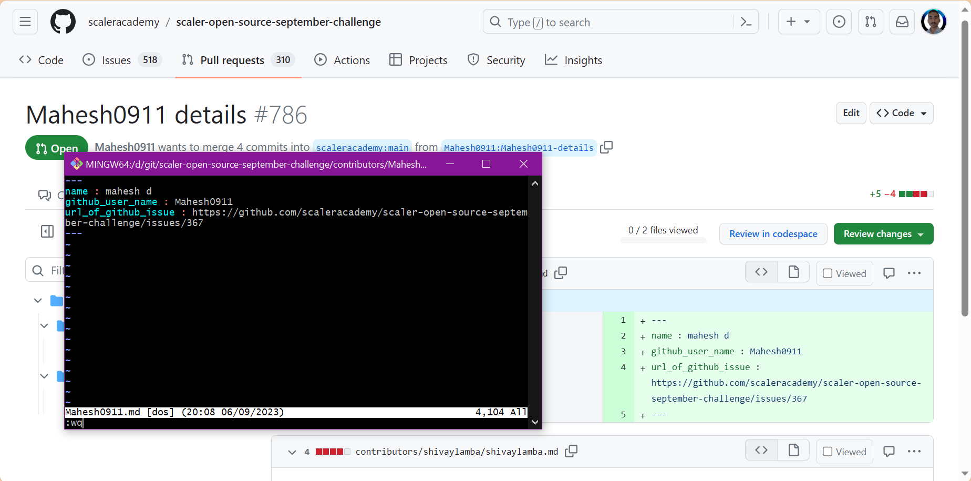
Task: Copy the Mahesh0911-details branch name
Action: 606,147
